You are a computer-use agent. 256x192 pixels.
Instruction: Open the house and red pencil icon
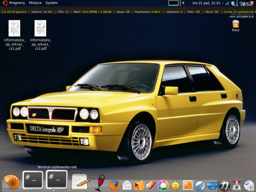(151, 185)
